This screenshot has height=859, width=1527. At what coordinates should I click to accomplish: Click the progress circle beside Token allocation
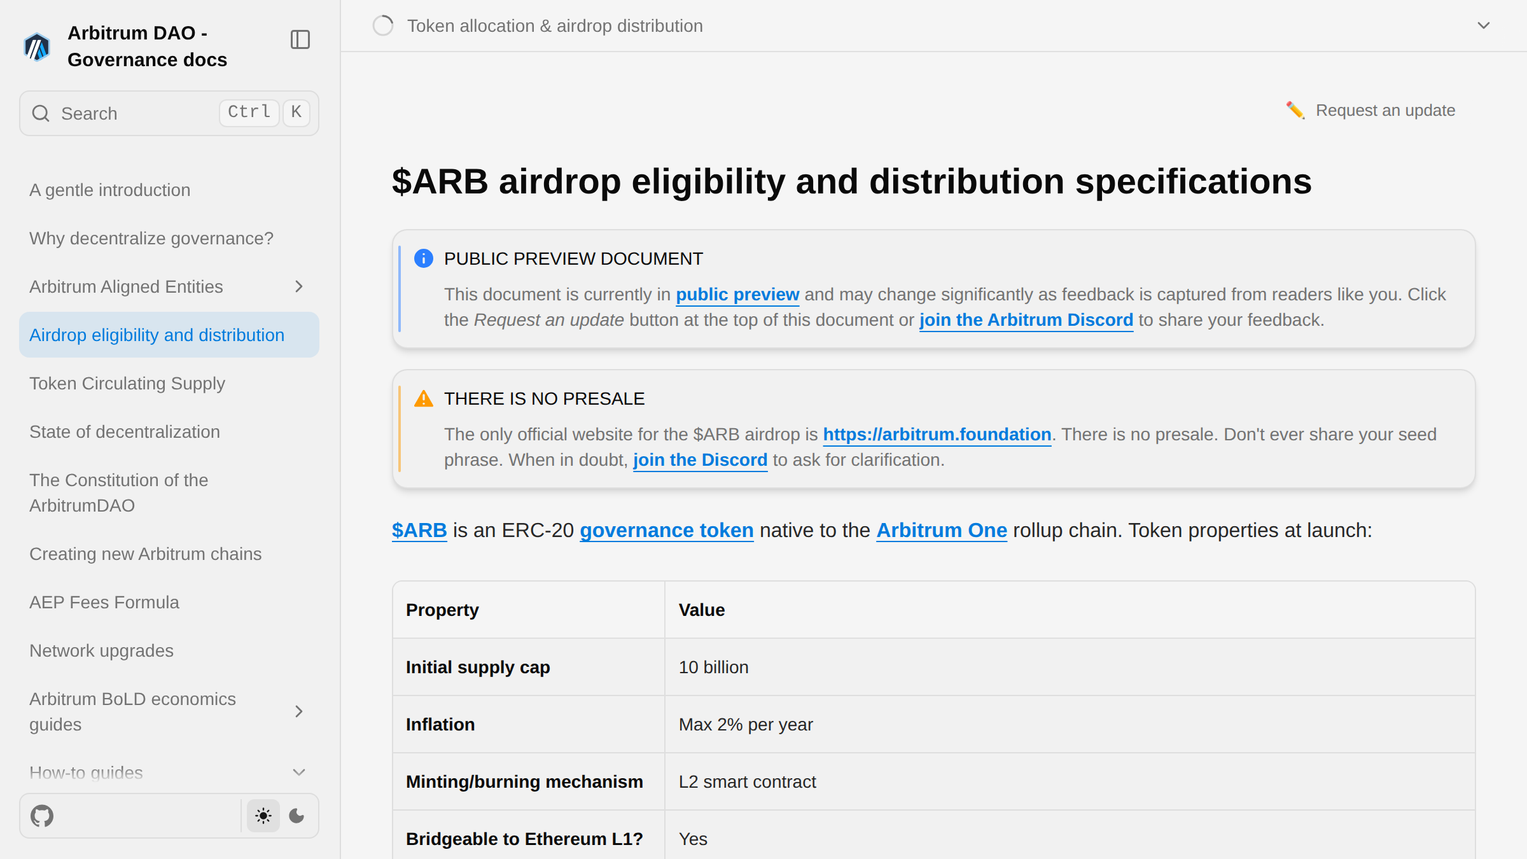pos(383,25)
